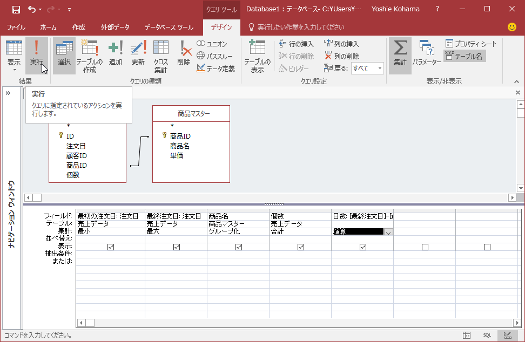Image resolution: width=525 pixels, height=342 pixels.
Task: Uncheck 表示 for 最終注文日 column
Action: 177,247
